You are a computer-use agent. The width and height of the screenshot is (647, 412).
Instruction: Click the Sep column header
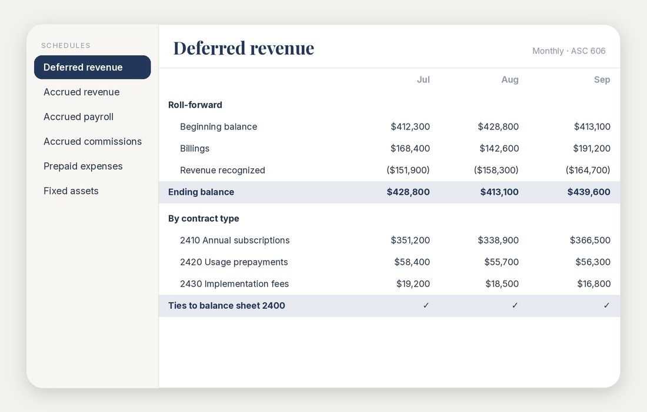point(602,79)
